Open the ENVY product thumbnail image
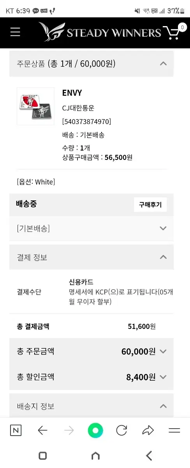The width and height of the screenshot is (190, 468). 35,106
